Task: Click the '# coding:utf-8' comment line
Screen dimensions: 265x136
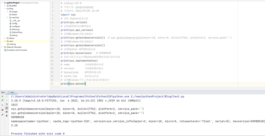Action: click(x=71, y=3)
